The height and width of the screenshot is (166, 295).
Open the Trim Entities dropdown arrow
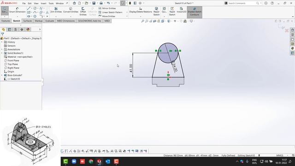click(x=56, y=17)
